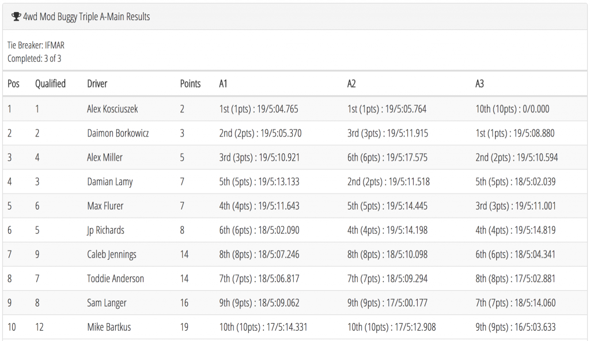This screenshot has width=590, height=341.
Task: Select the Alex Miller row name
Action: coord(105,157)
